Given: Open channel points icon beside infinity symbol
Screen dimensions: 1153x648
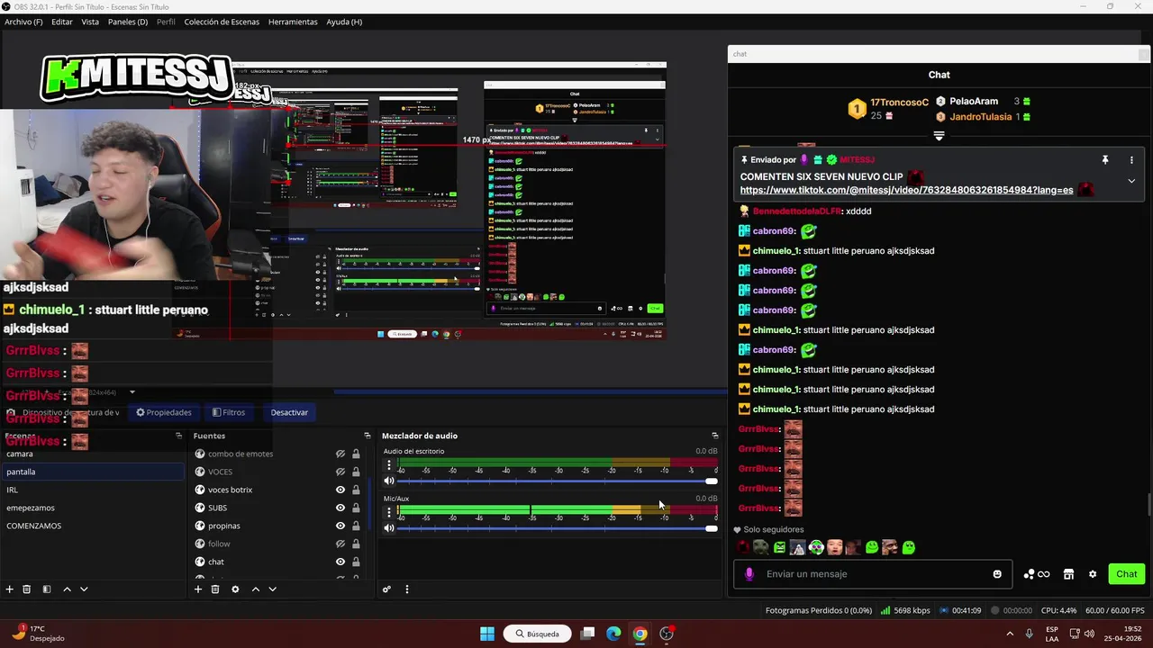Looking at the screenshot, I should point(1029,574).
